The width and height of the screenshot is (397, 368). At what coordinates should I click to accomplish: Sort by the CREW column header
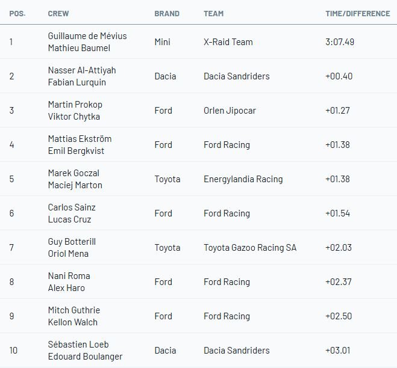coord(58,13)
